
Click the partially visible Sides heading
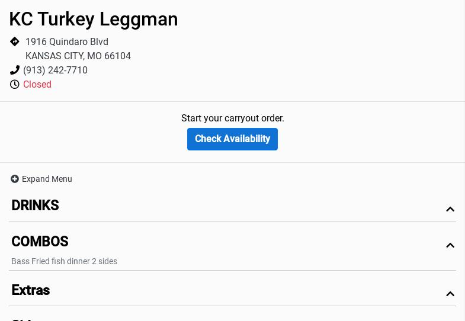(x=24, y=319)
